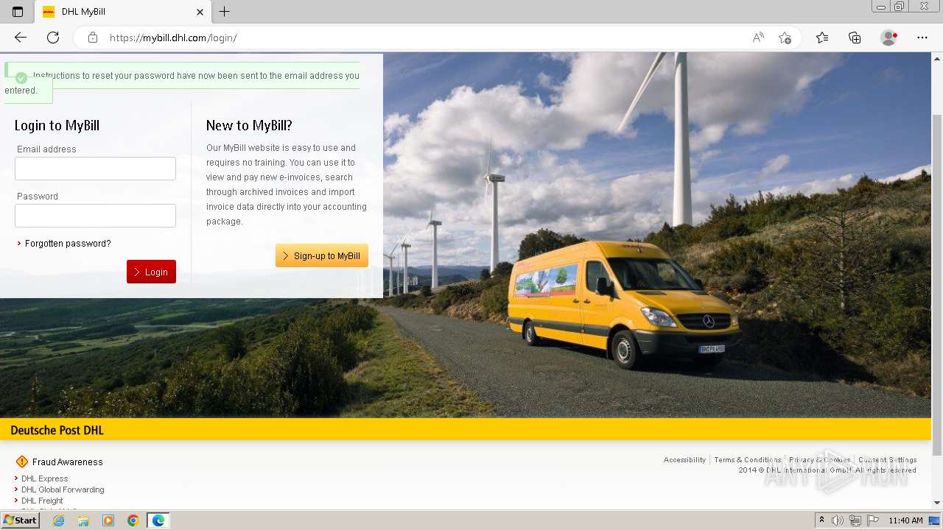This screenshot has width=943, height=530.
Task: Open Privacy & Cookies link
Action: tap(819, 460)
